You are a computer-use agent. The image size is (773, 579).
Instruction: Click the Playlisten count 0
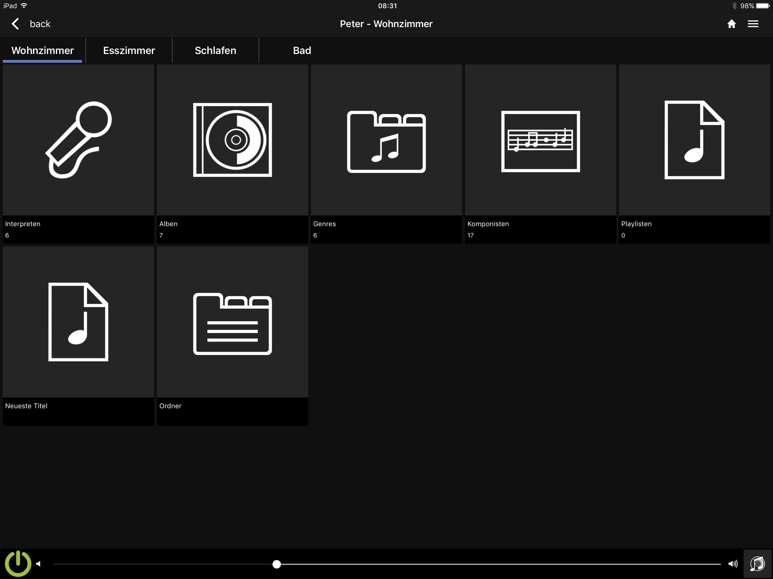tap(623, 236)
